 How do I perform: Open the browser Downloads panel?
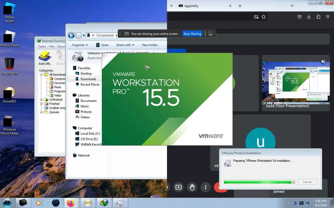pyautogui.click(x=309, y=17)
